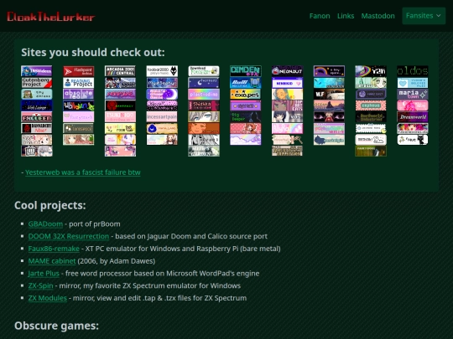Visit the Arcadia 2001 Central badge
This screenshot has height=339, width=453.
(x=120, y=71)
